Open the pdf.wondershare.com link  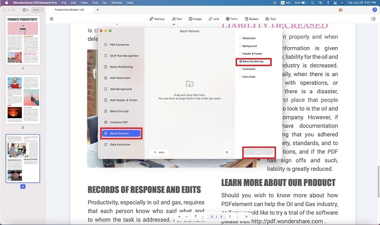coord(287,221)
